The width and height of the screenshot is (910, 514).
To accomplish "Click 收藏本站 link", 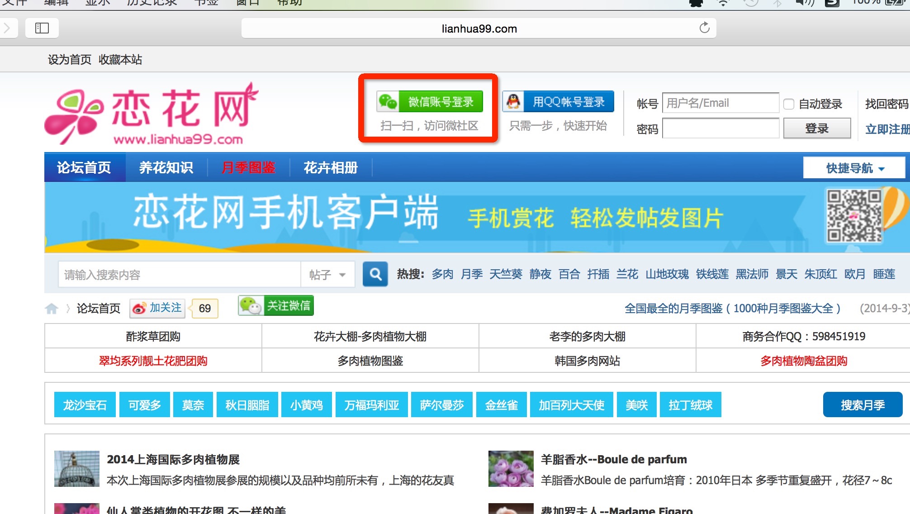I will tap(120, 59).
